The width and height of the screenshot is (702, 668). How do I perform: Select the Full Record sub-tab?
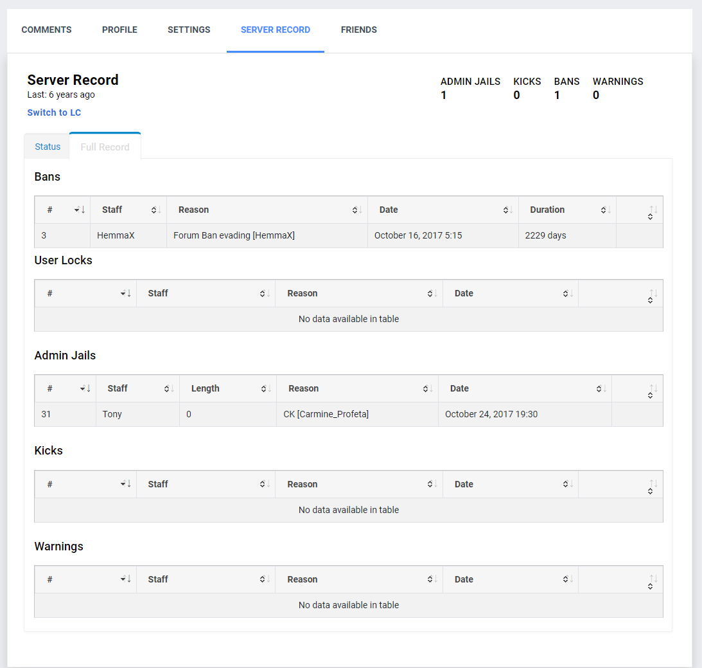click(105, 147)
